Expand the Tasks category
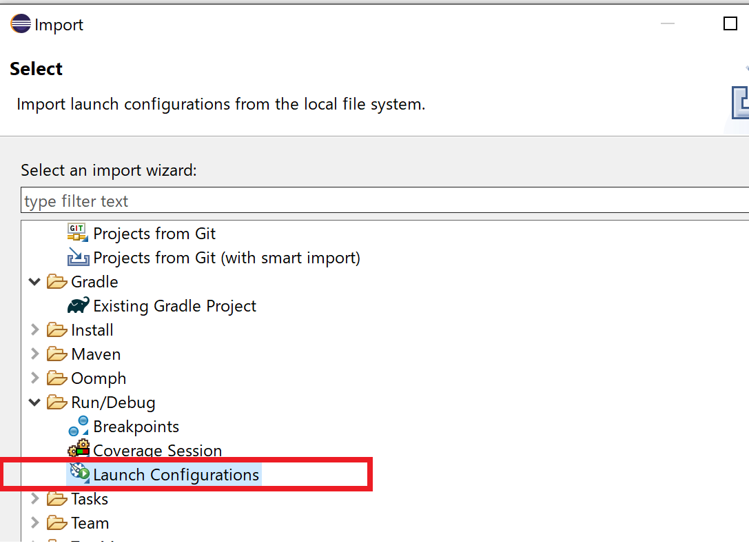 [34, 498]
